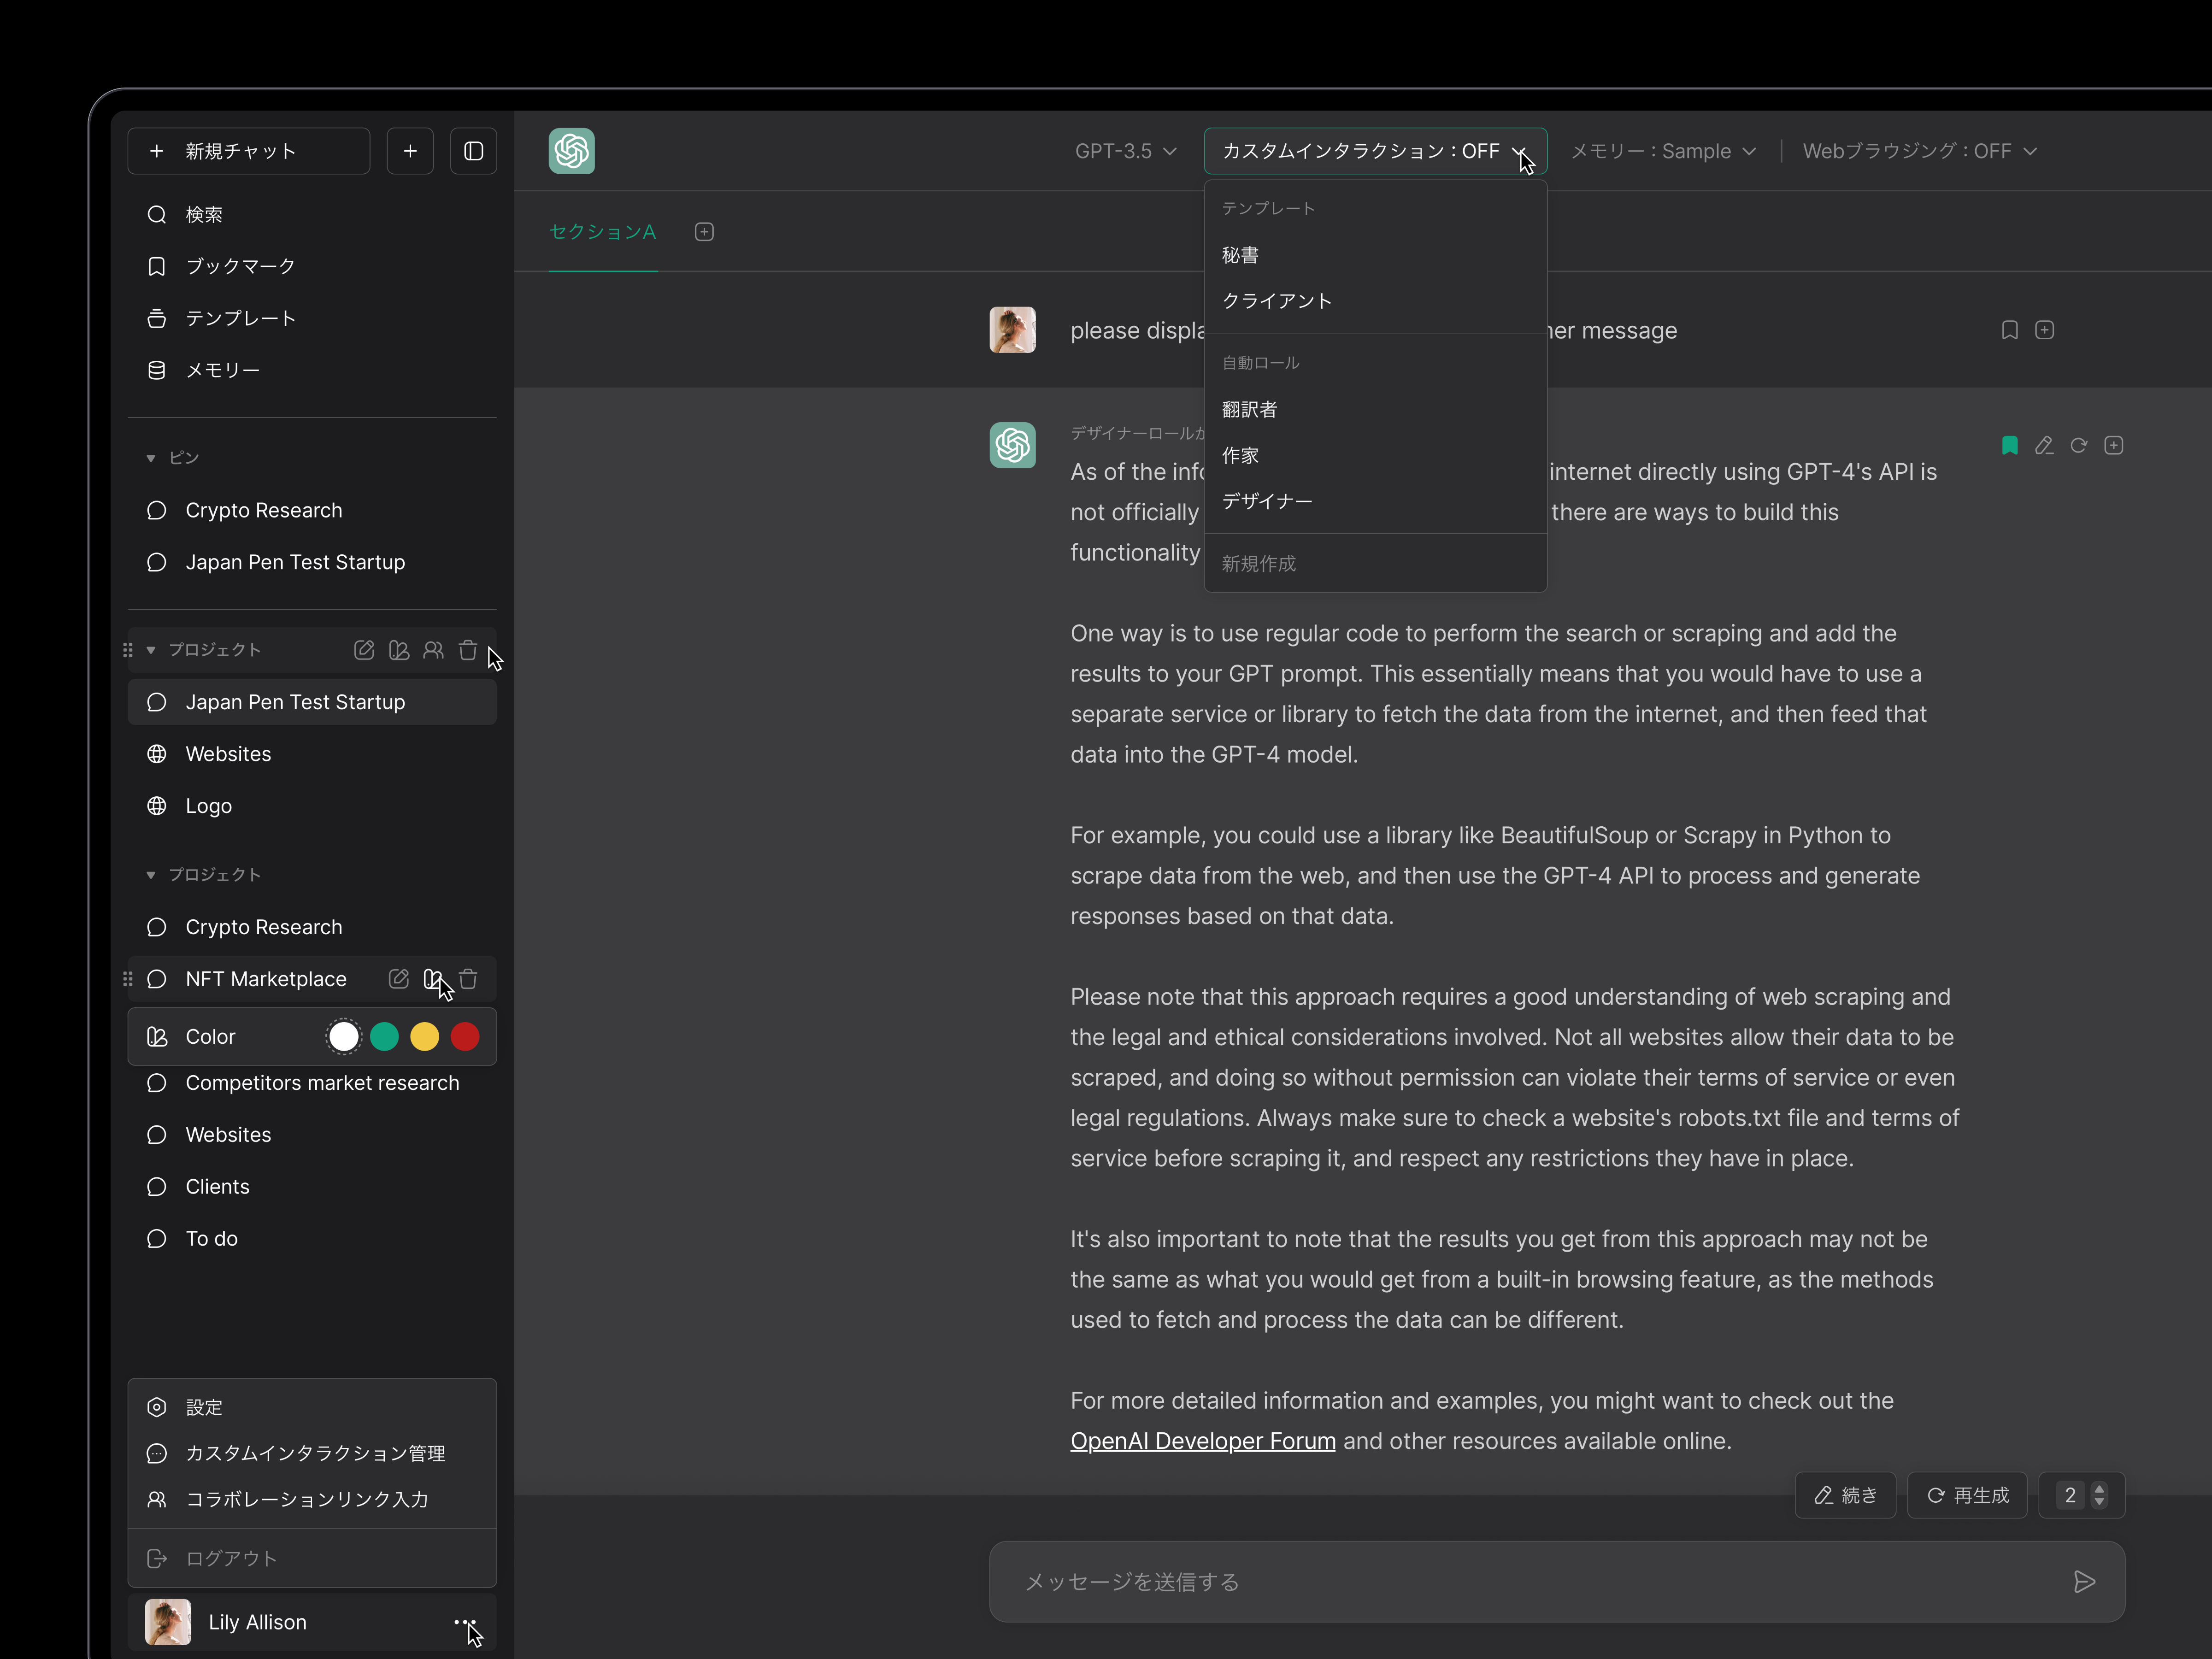Open the GPT-3.5 model dropdown
The height and width of the screenshot is (1659, 2212).
tap(1125, 151)
